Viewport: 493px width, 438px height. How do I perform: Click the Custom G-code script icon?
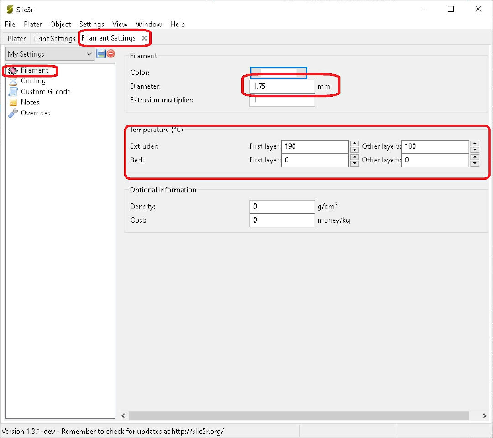(x=13, y=92)
